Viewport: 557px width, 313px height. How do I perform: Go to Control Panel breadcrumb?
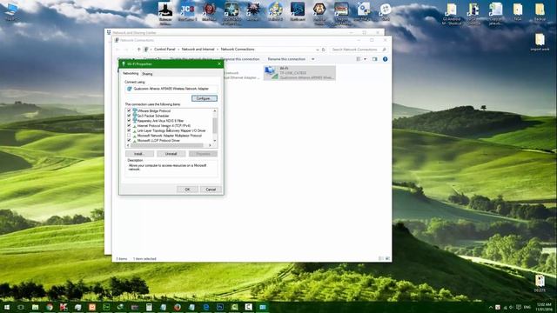click(164, 50)
